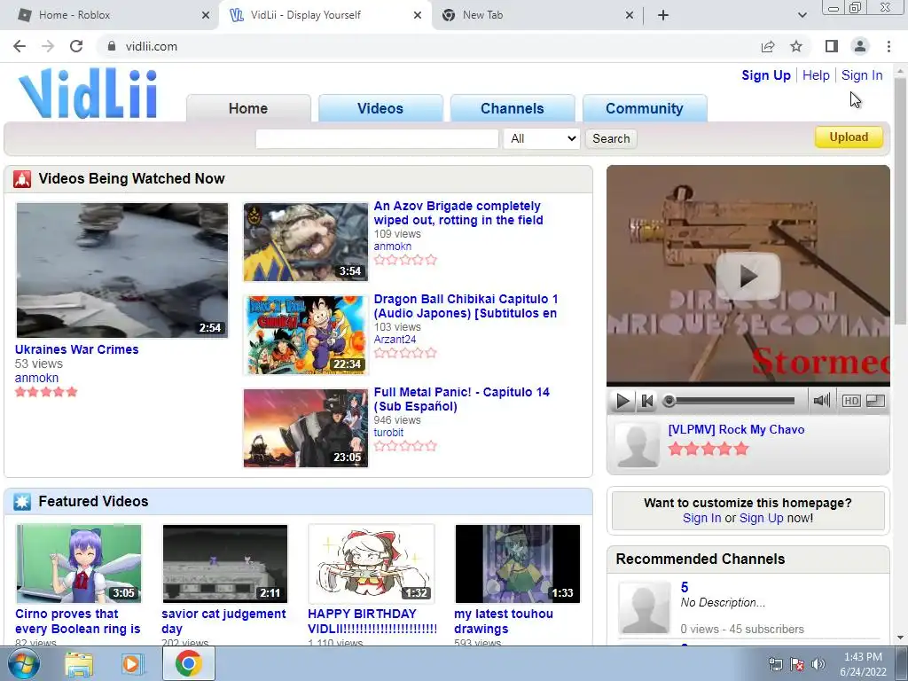Click the tab search chevron icon

pyautogui.click(x=802, y=15)
